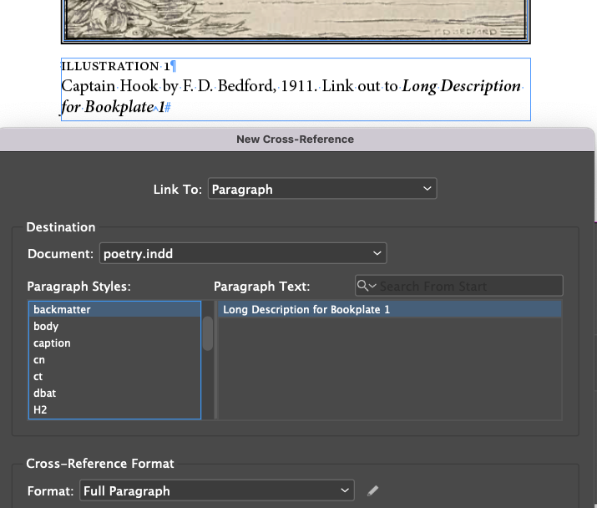This screenshot has width=597, height=508.
Task: Select caption paragraph style
Action: click(114, 343)
